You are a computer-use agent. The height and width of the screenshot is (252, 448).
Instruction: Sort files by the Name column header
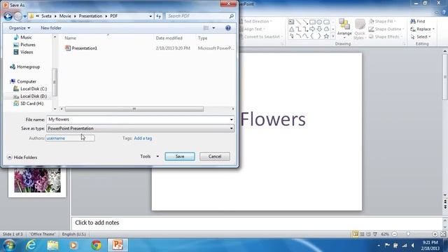tap(70, 38)
